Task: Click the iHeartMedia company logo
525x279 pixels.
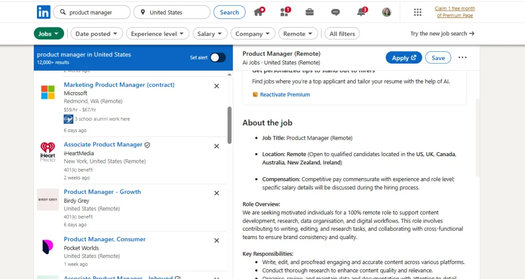Action: tap(48, 152)
